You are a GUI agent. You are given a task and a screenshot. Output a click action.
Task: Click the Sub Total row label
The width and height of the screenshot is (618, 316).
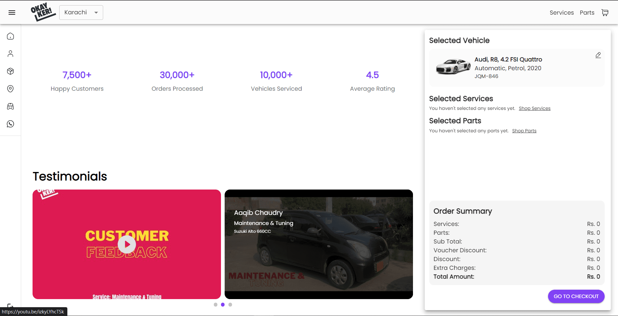(x=447, y=242)
